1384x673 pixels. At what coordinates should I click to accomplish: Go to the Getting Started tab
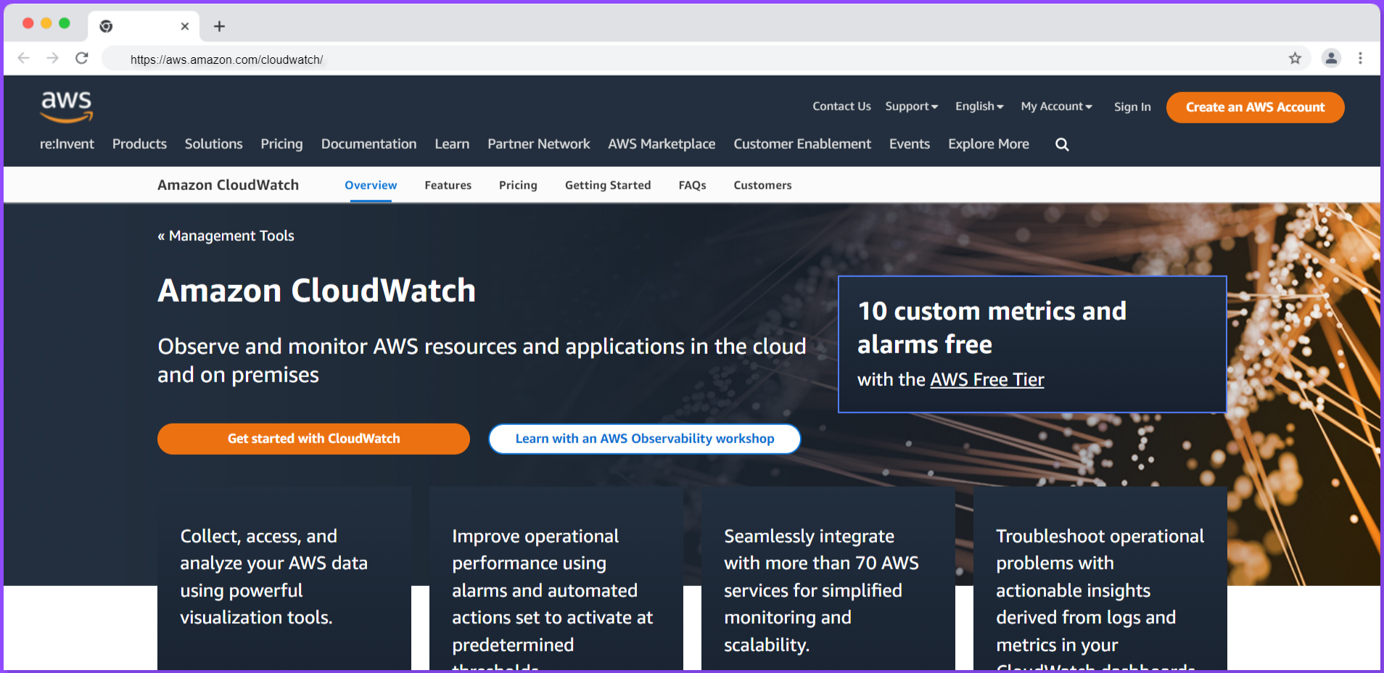[x=608, y=185]
